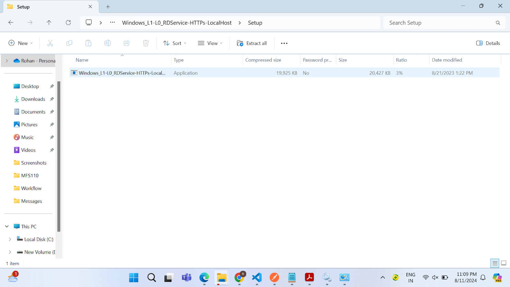This screenshot has width=510, height=287.
Task: Open Desktop in navigation pane
Action: coord(30,86)
